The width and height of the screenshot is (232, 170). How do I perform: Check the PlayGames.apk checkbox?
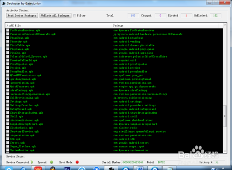[x=7, y=49]
